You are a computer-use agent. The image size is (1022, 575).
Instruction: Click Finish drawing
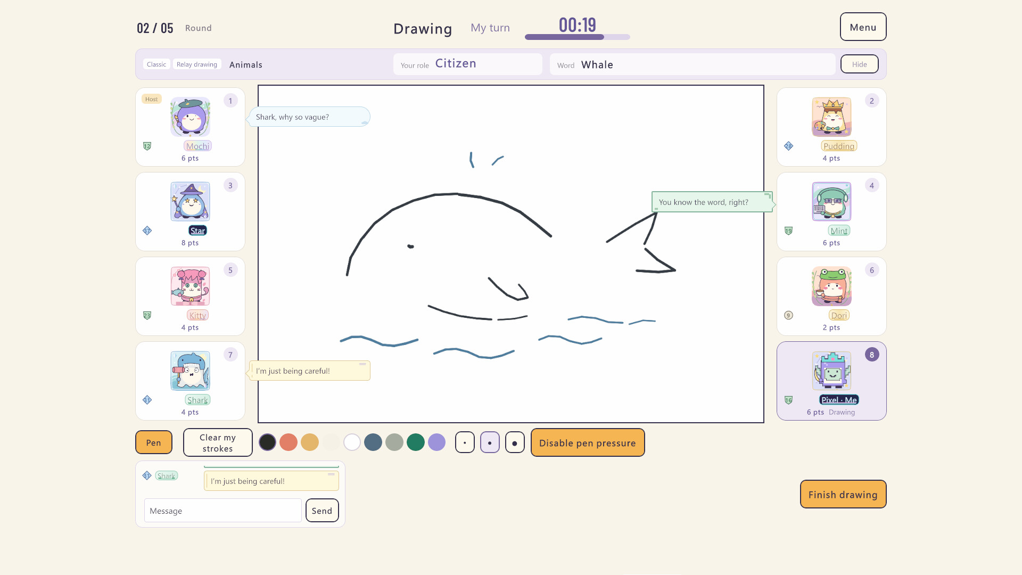pyautogui.click(x=843, y=495)
